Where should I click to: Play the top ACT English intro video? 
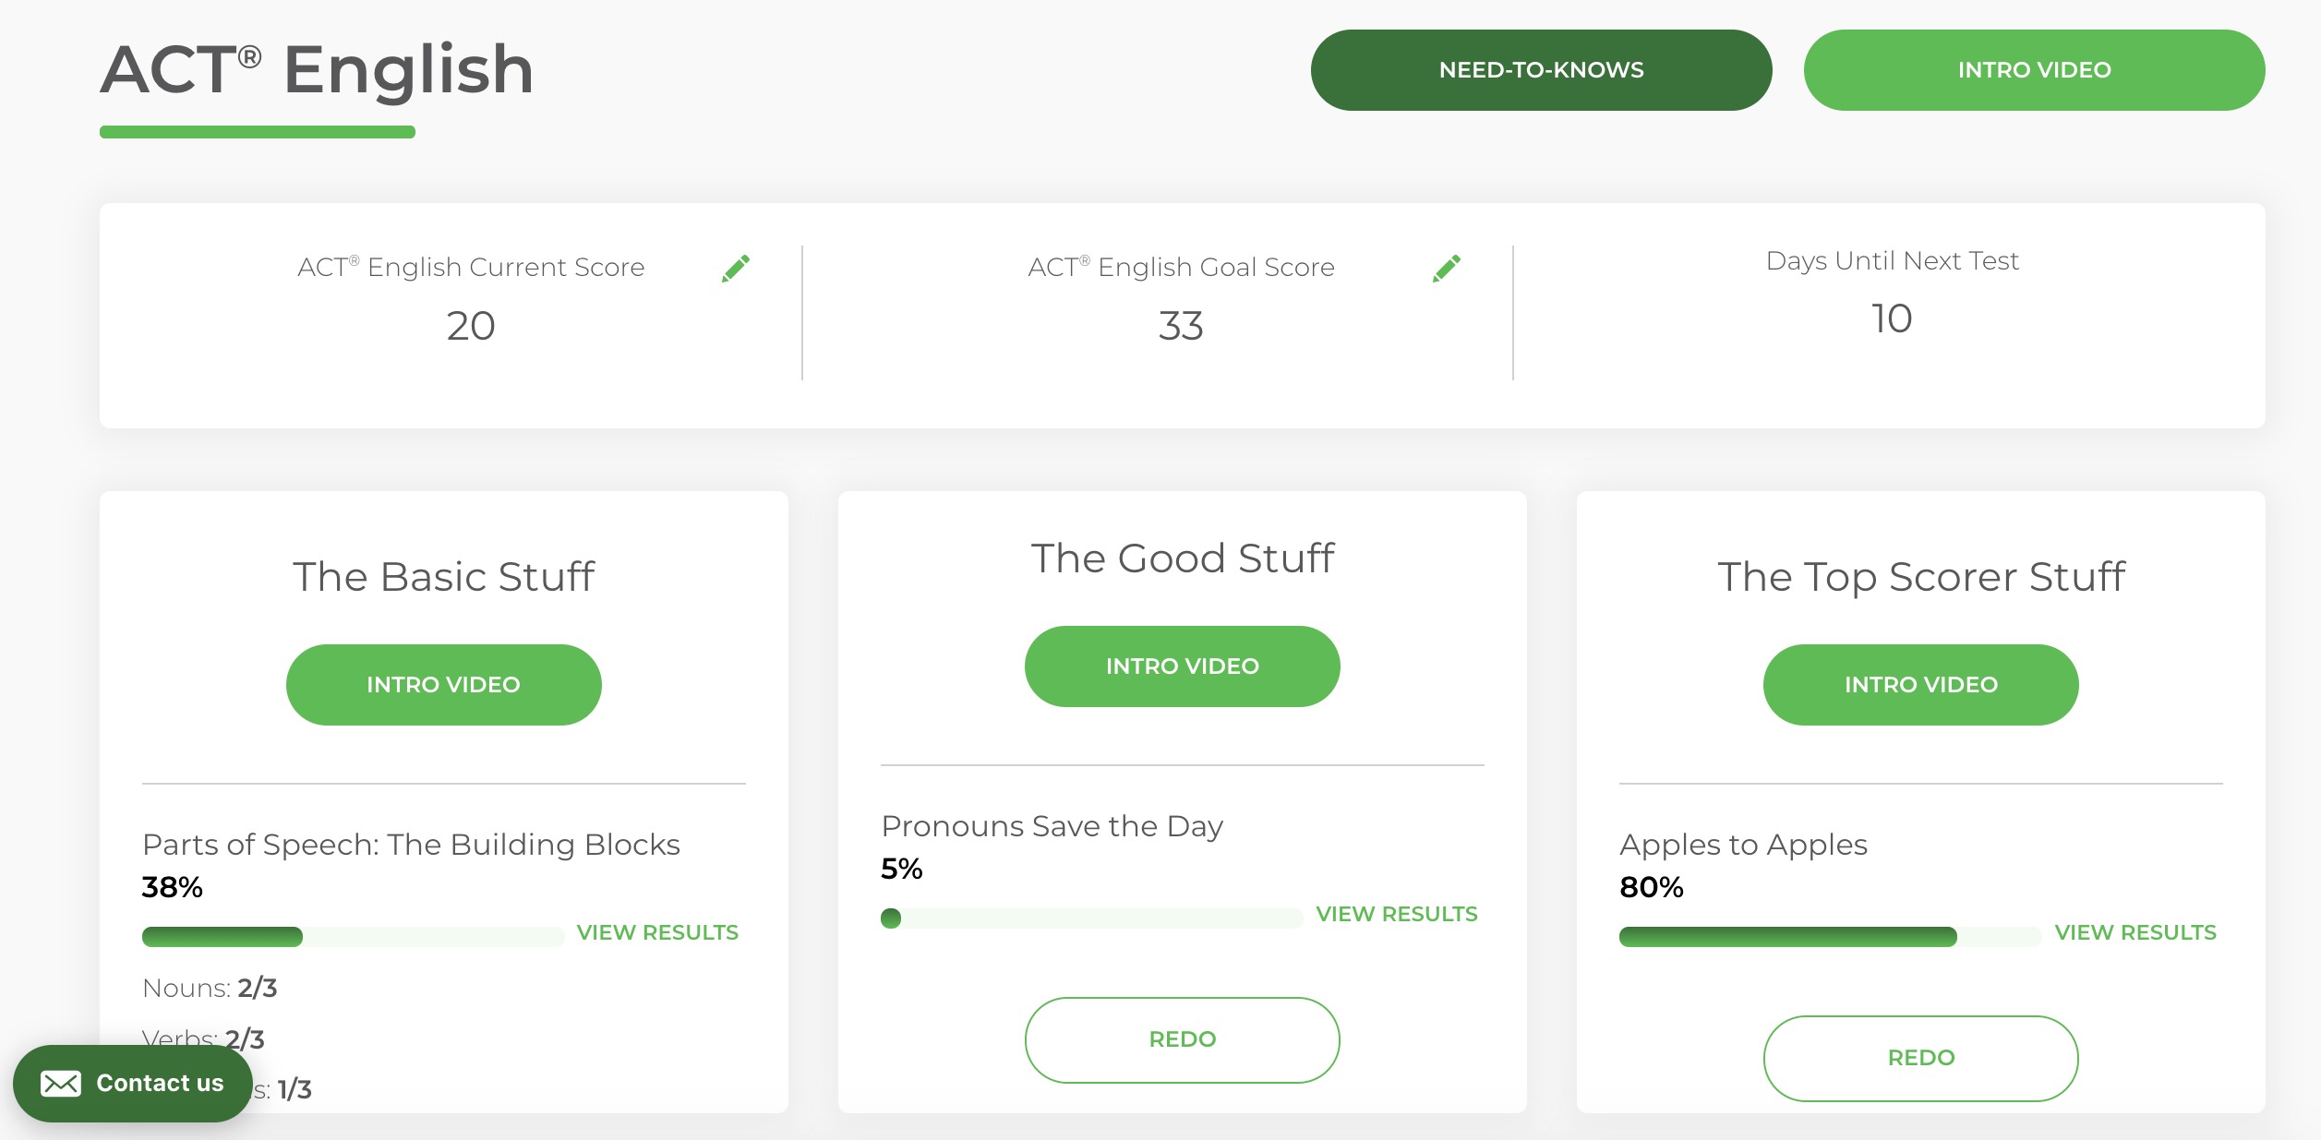coord(2034,70)
